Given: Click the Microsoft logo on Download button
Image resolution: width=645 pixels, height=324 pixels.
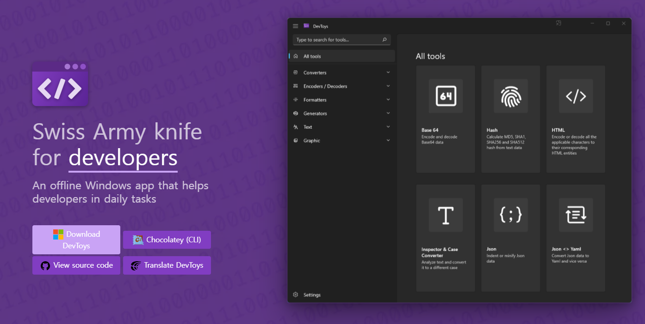Looking at the screenshot, I should click(58, 234).
